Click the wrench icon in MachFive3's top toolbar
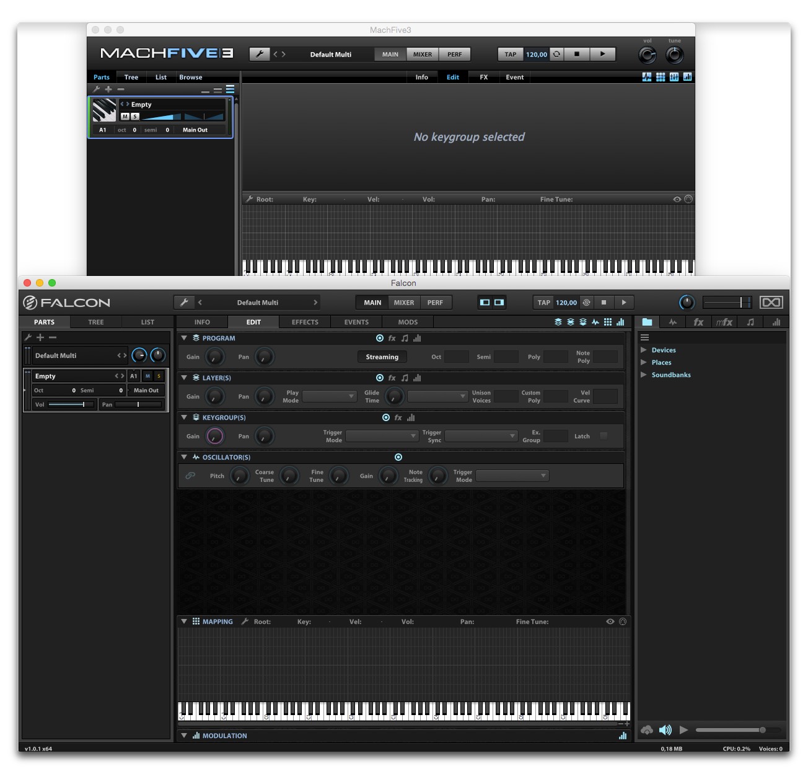 coord(260,54)
